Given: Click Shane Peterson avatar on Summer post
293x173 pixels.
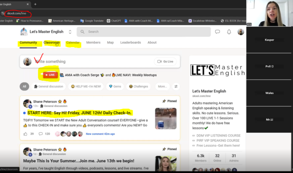Looking at the screenshot, I should [27, 152].
